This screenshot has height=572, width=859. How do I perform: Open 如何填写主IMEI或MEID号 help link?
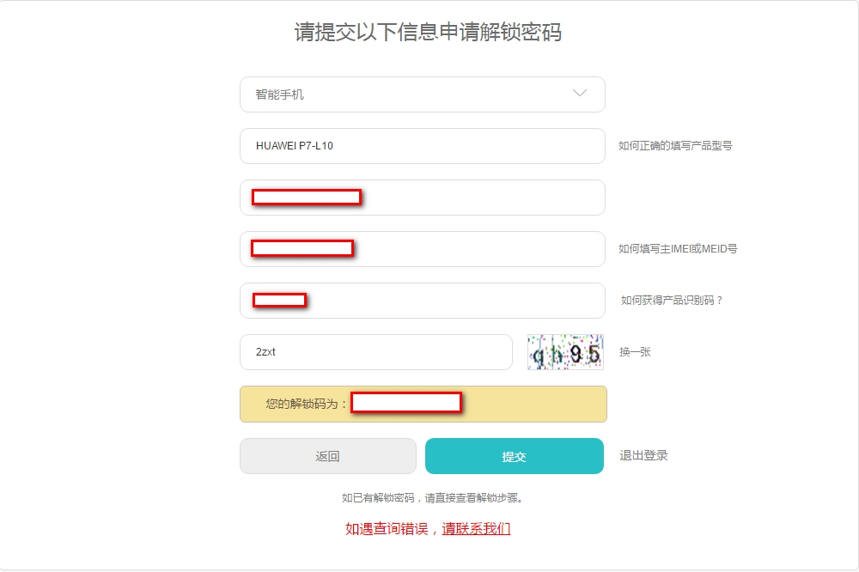[x=678, y=249]
